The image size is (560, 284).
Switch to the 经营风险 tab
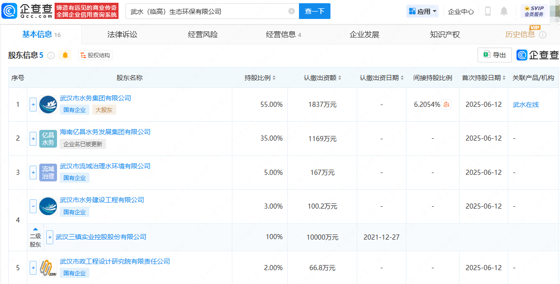[203, 35]
